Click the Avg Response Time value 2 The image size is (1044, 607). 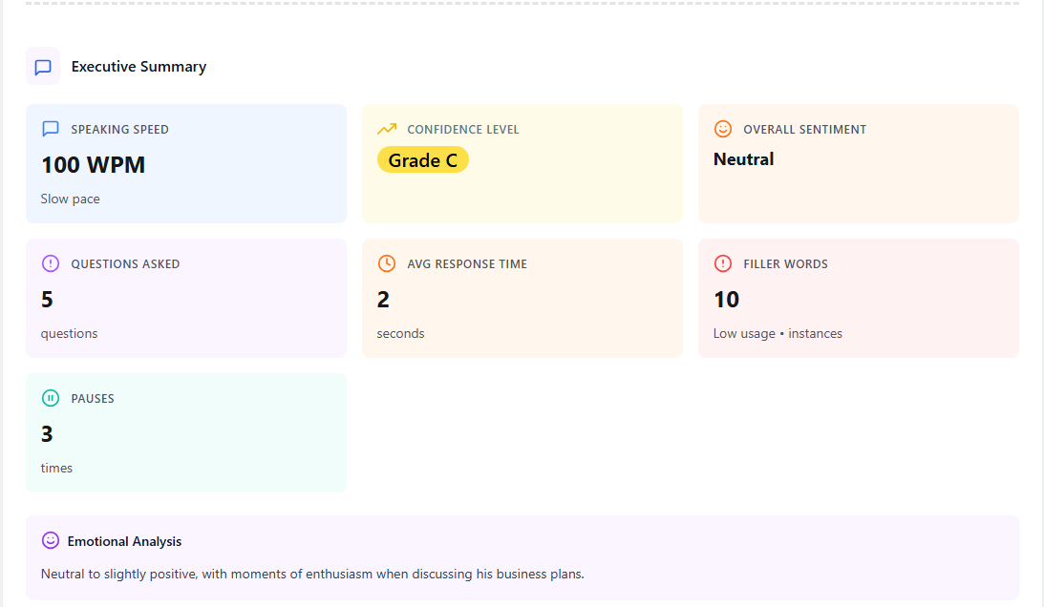tap(383, 300)
